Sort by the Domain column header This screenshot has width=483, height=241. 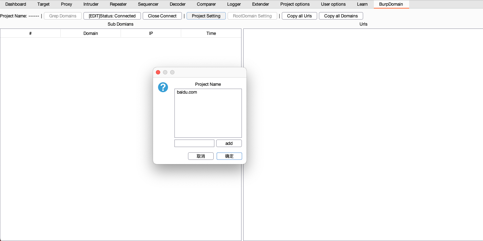click(91, 33)
